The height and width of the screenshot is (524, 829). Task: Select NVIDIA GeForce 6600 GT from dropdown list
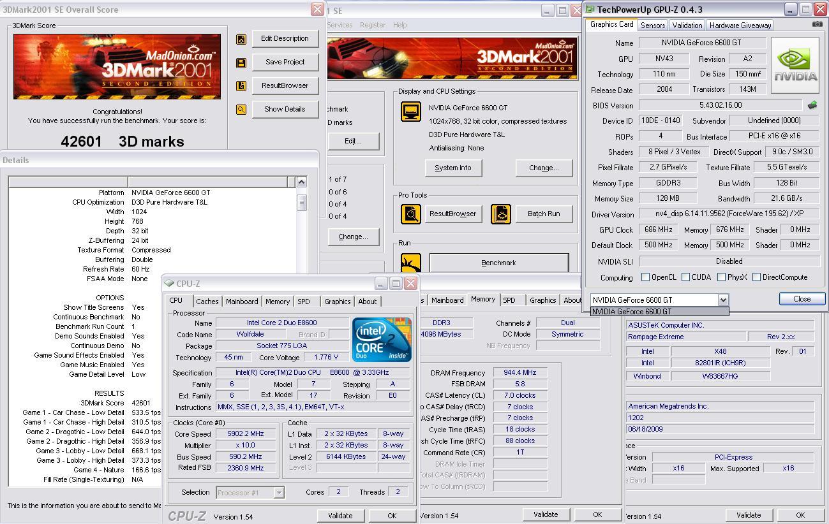pyautogui.click(x=659, y=312)
